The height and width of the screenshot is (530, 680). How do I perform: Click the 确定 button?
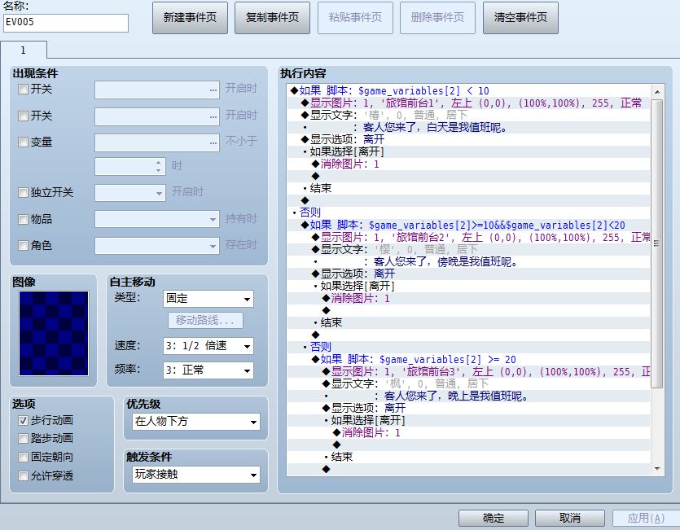point(494,518)
